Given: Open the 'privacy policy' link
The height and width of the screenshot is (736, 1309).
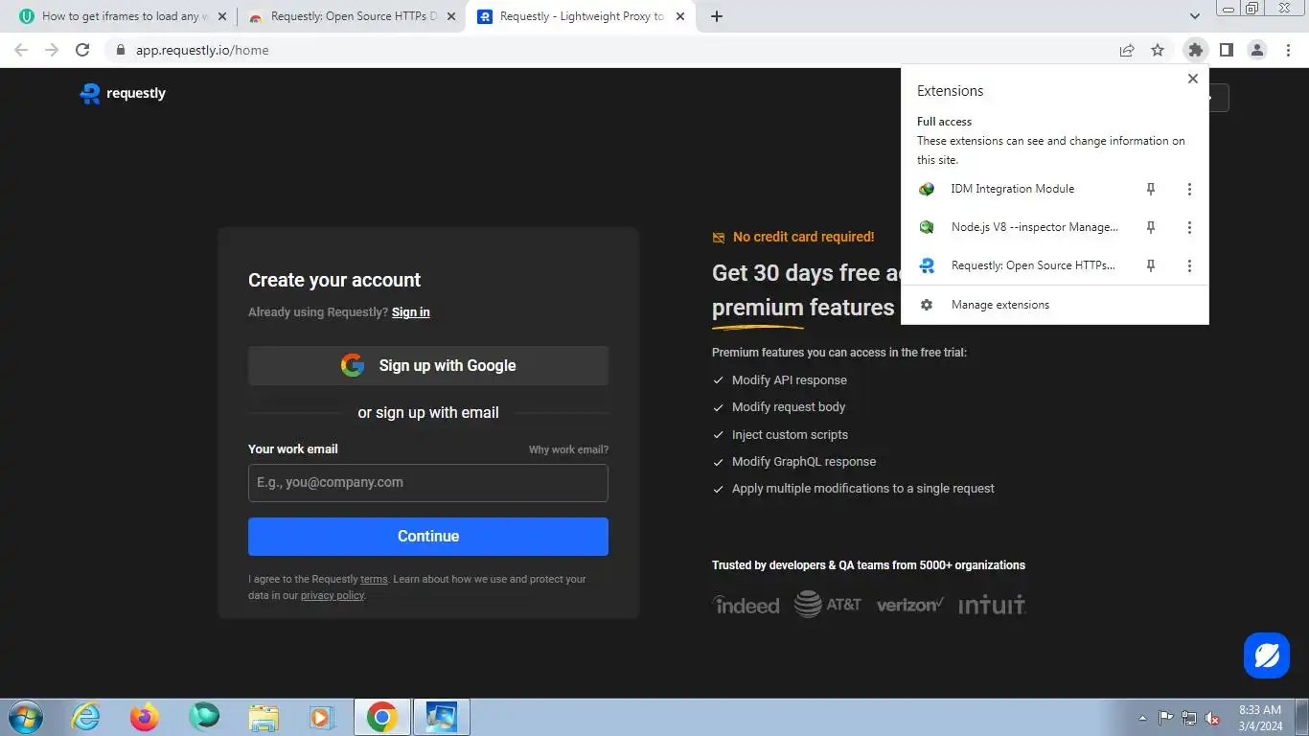Looking at the screenshot, I should (x=333, y=595).
